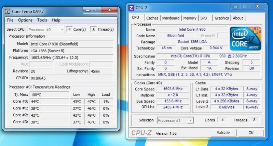Click the Intel Core i7 inside logo
Screen dimensions: 273x146
245,39
